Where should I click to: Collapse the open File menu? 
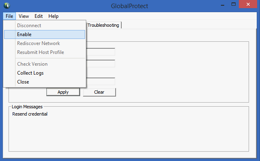[9, 16]
